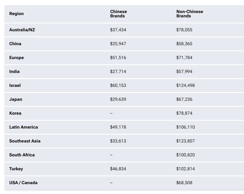
Task: Click the Southeast Asia row label
Action: (25, 141)
